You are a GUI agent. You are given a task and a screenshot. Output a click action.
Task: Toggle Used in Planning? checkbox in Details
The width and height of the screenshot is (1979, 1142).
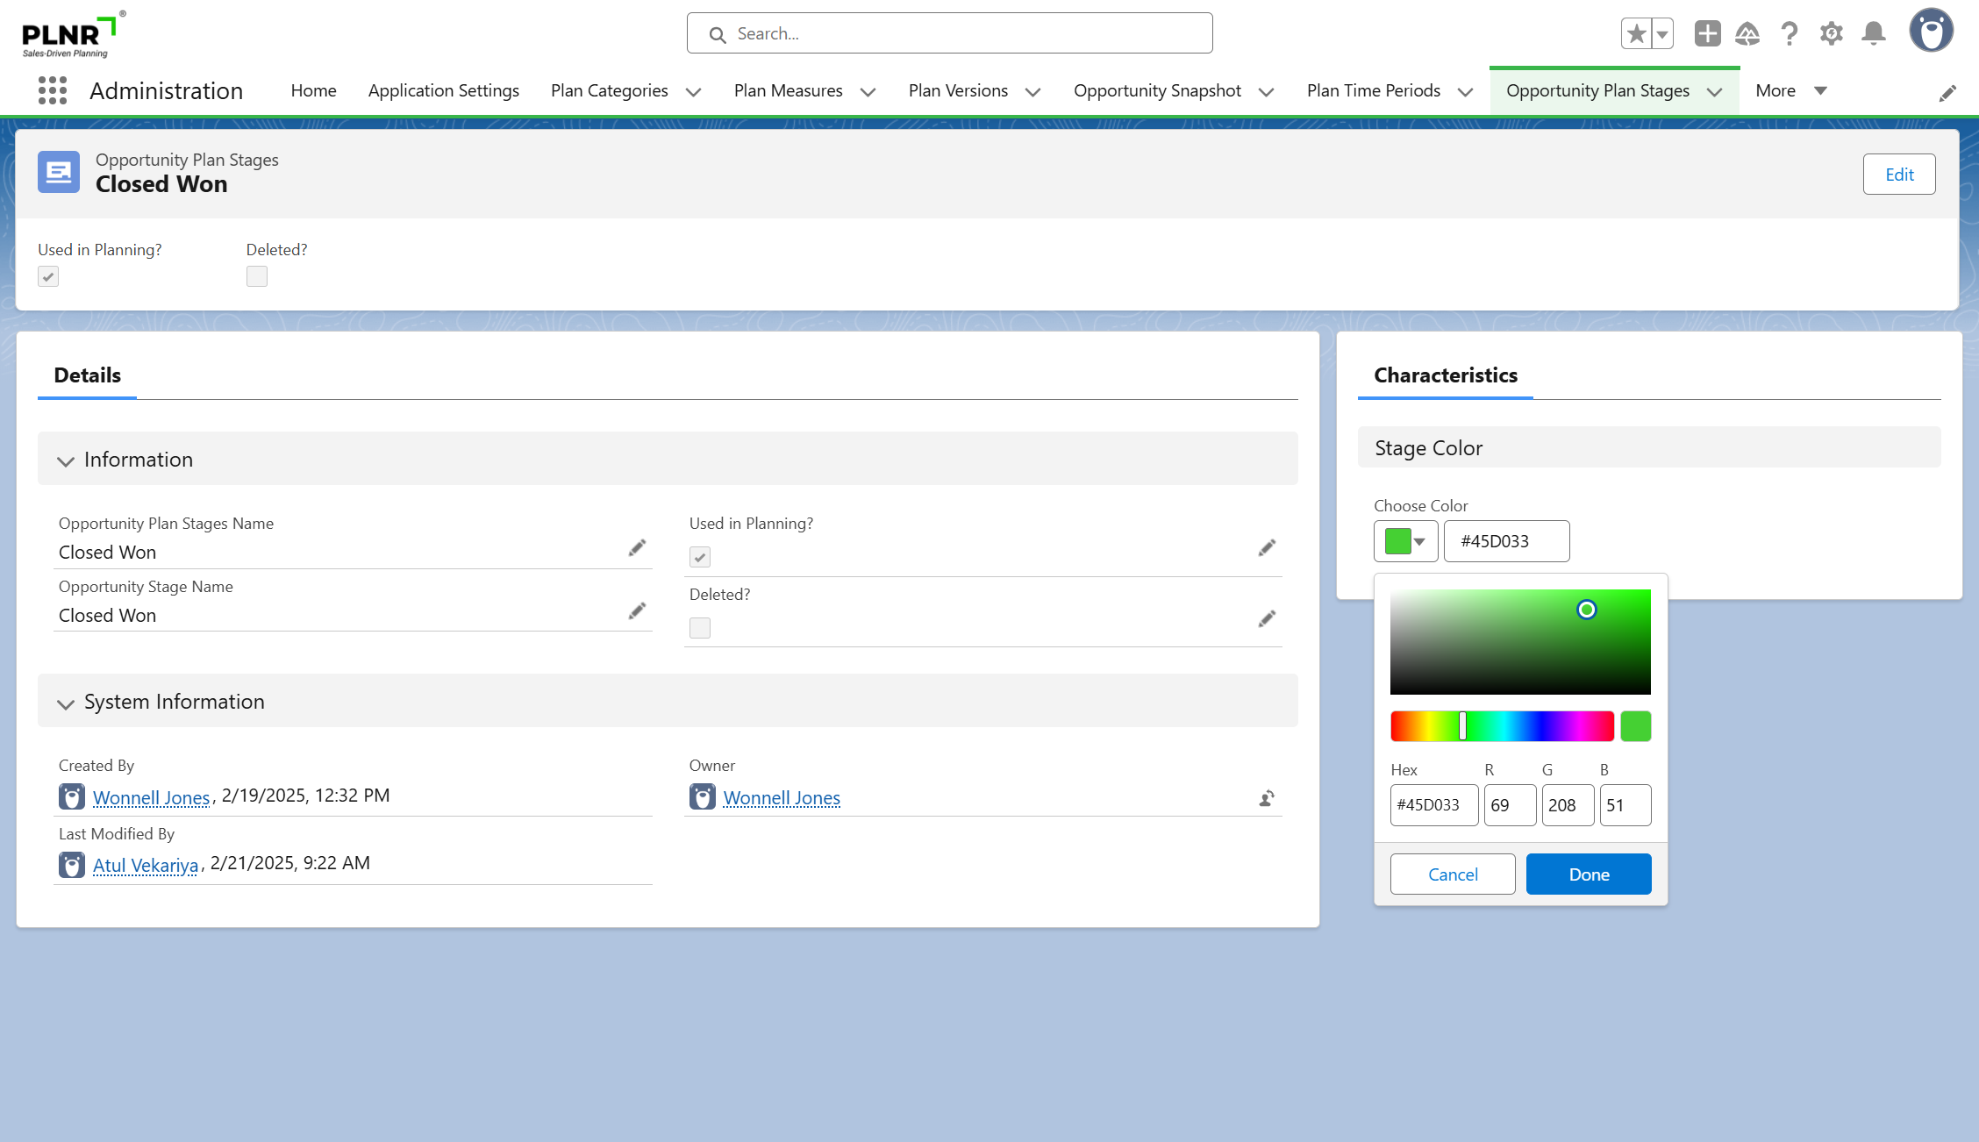(700, 557)
